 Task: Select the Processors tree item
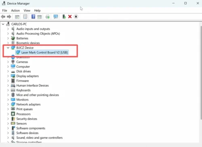pos(23,114)
